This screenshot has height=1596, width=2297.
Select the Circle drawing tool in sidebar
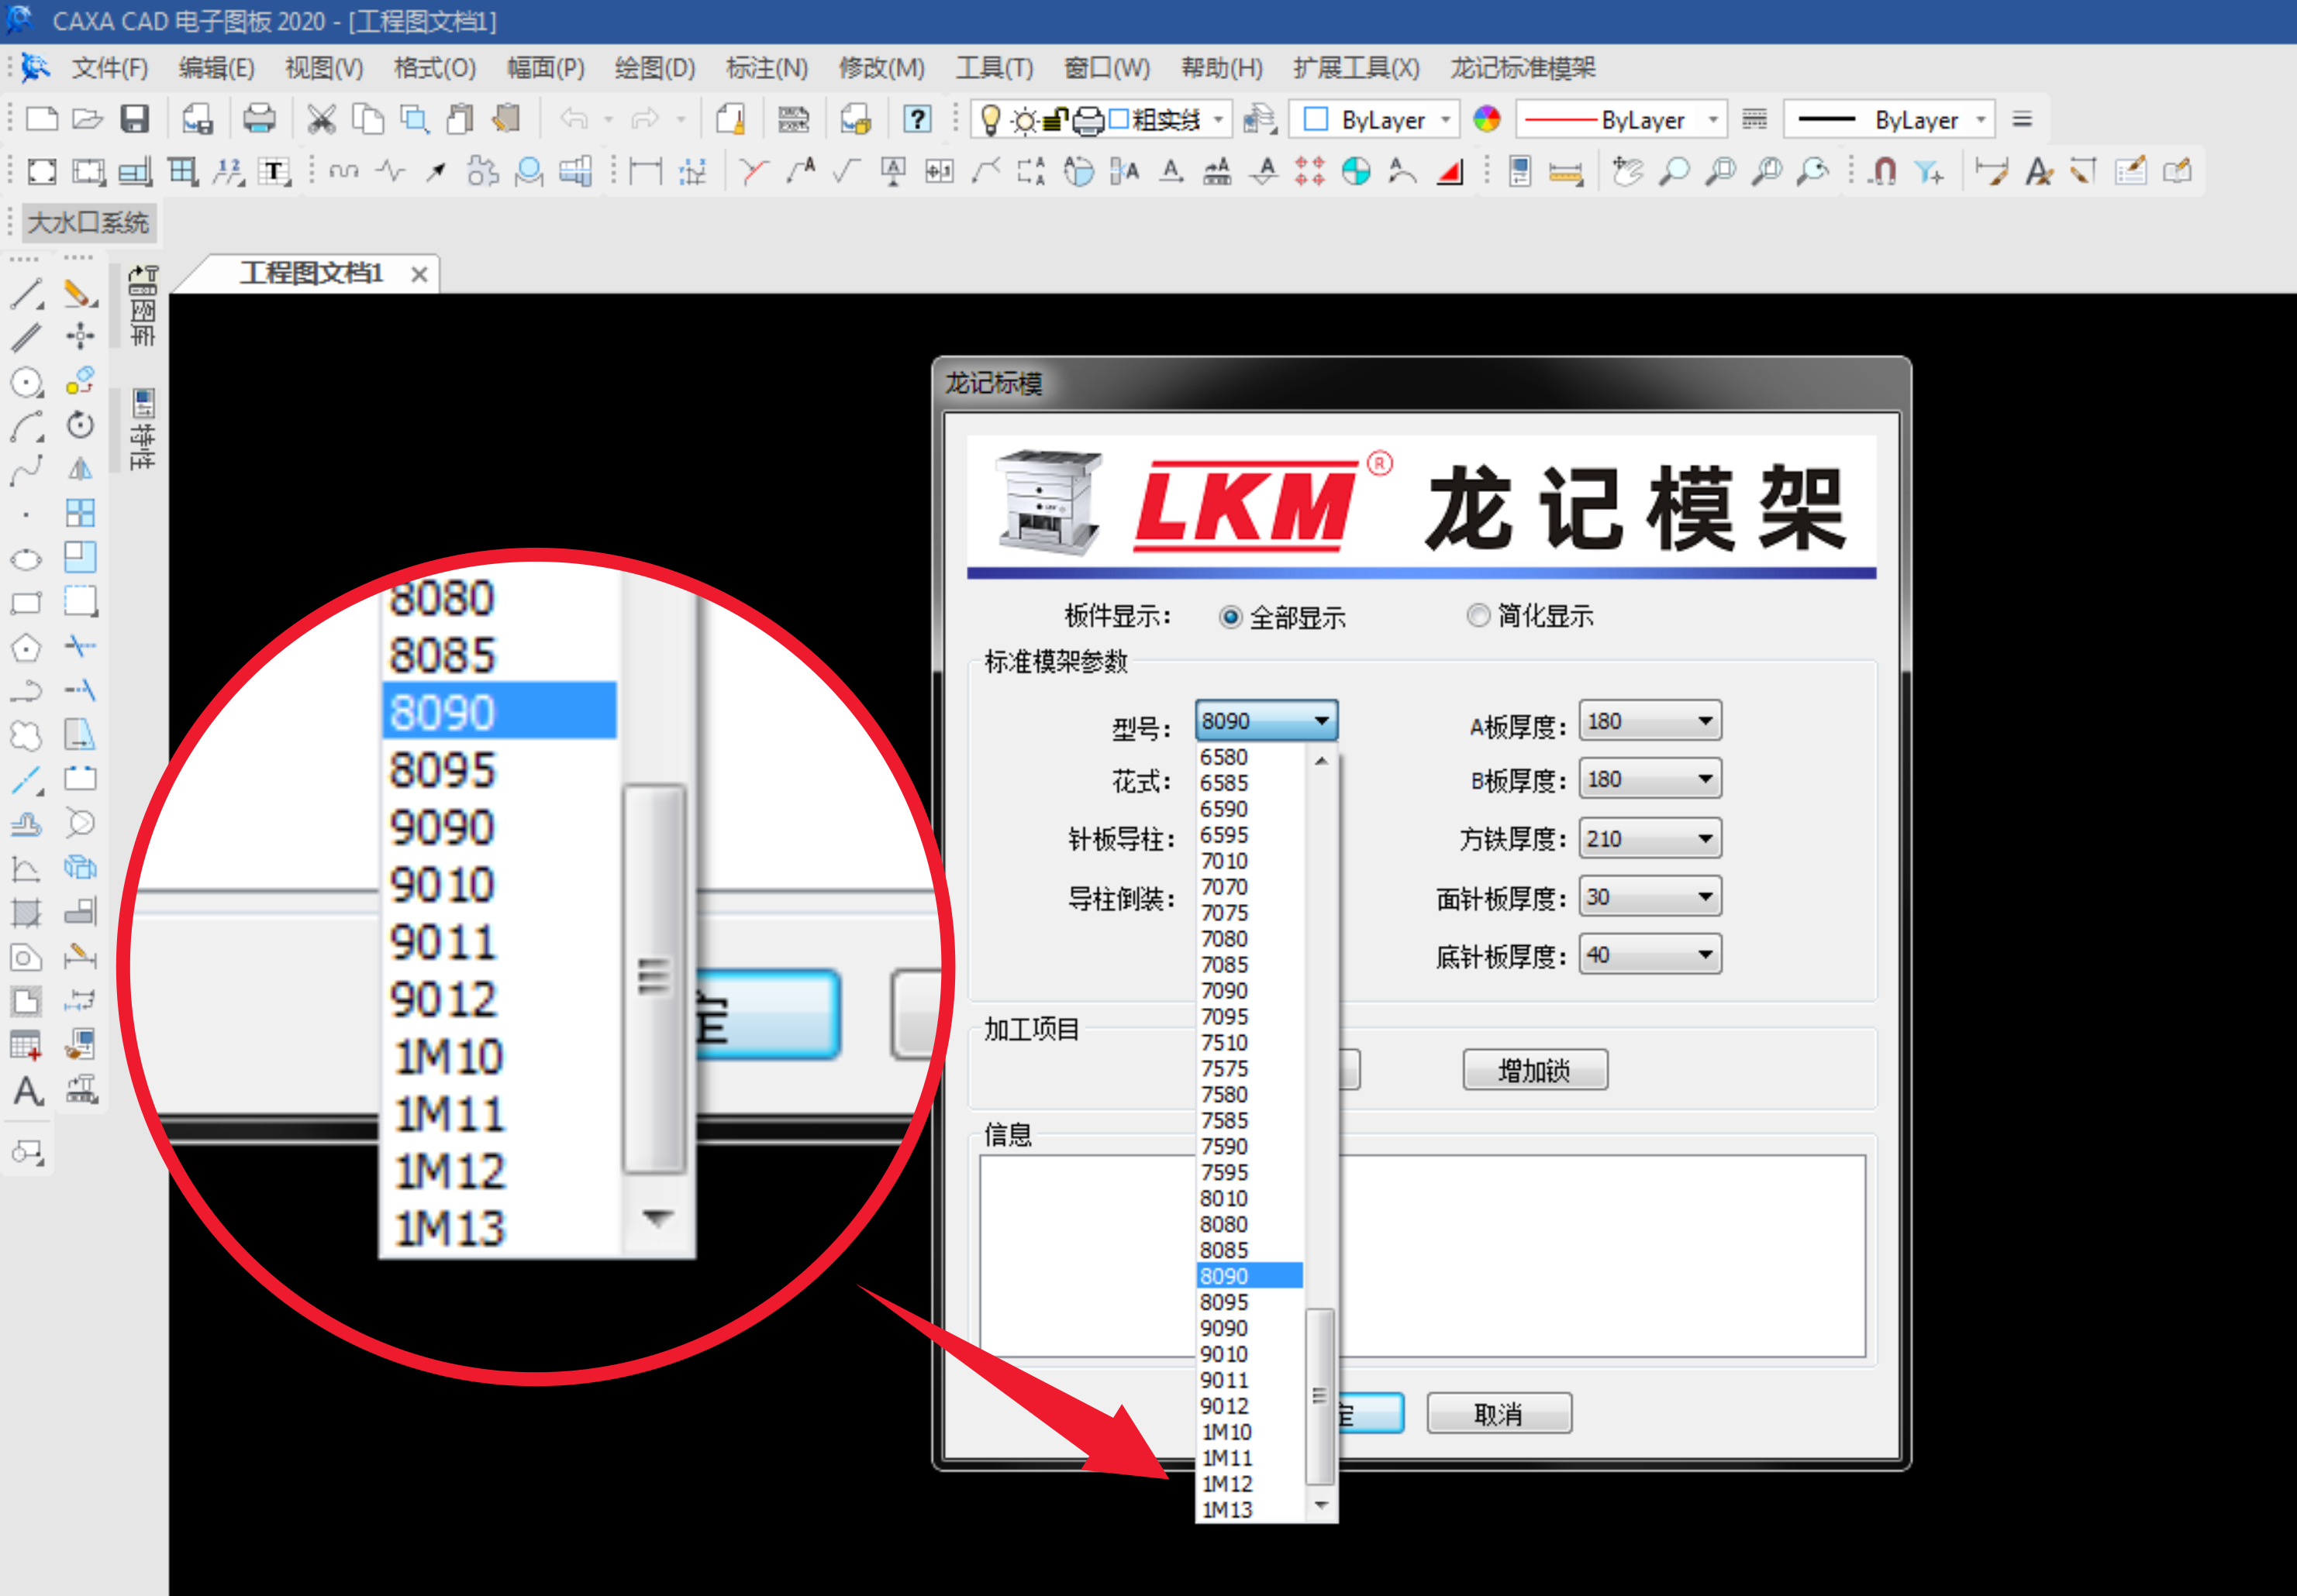26,382
